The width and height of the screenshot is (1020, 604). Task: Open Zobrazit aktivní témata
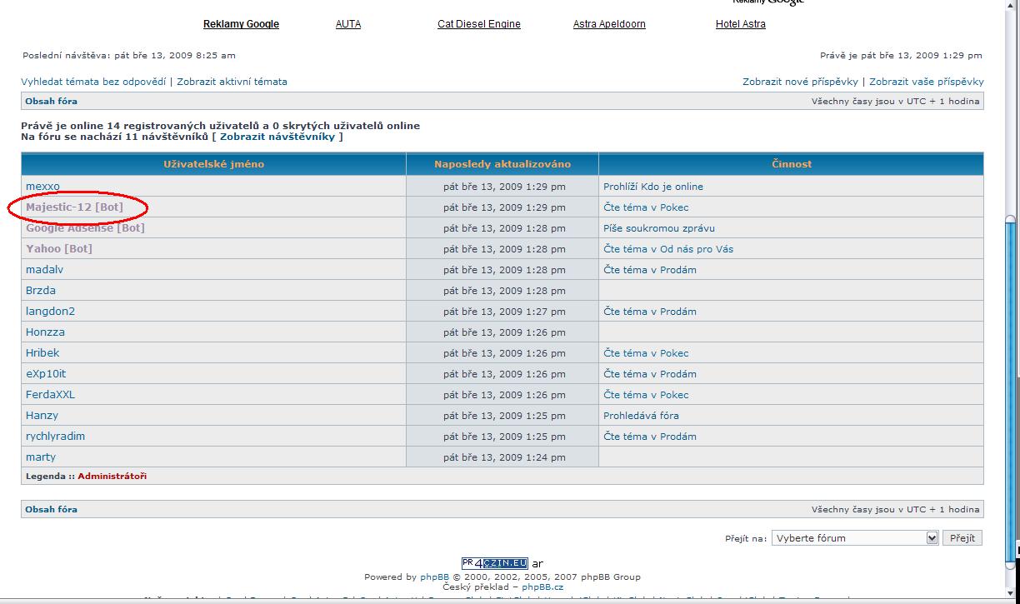pyautogui.click(x=232, y=82)
